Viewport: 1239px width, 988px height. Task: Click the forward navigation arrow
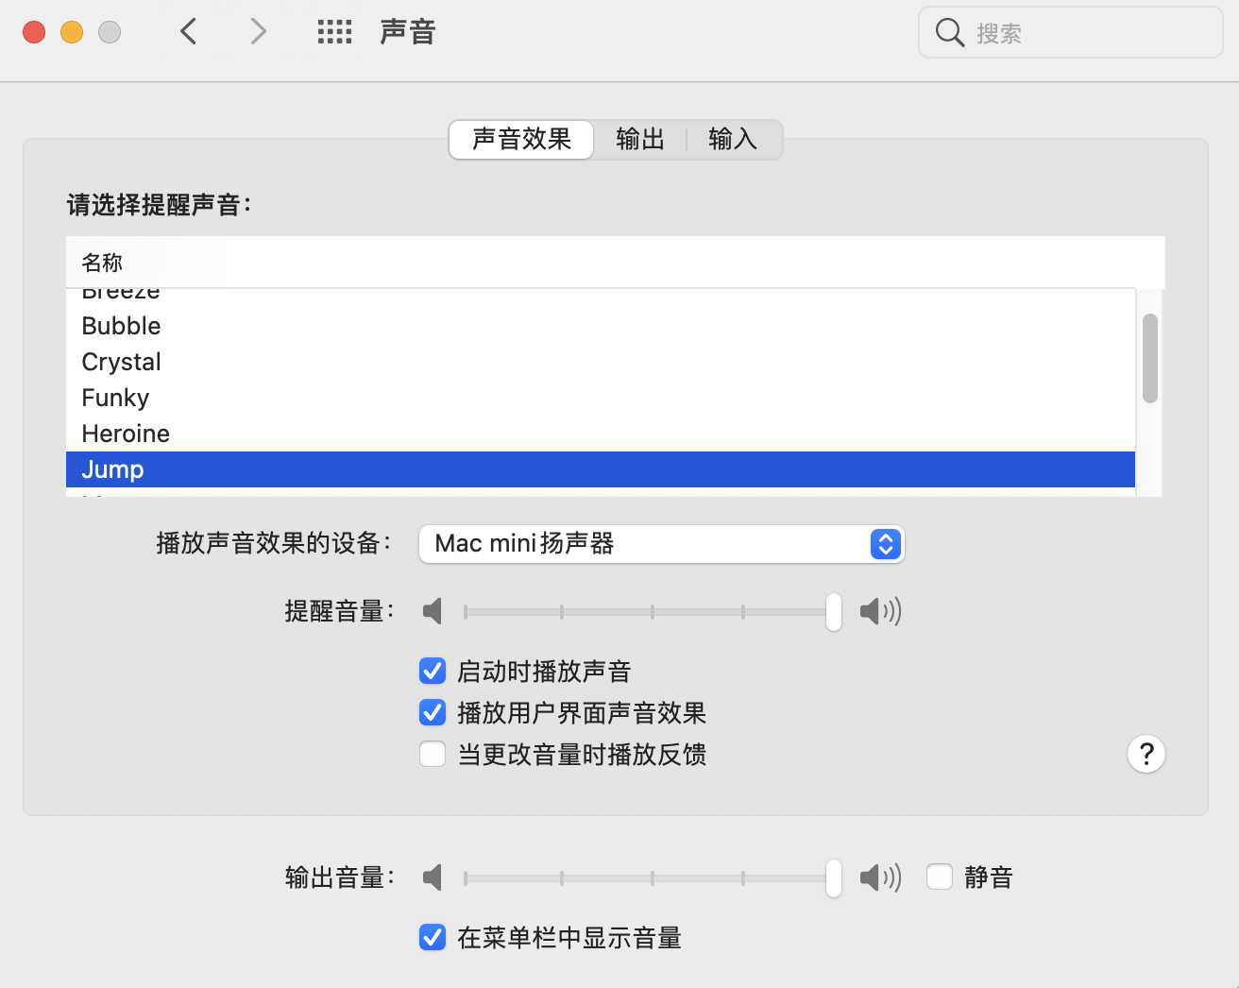258,32
